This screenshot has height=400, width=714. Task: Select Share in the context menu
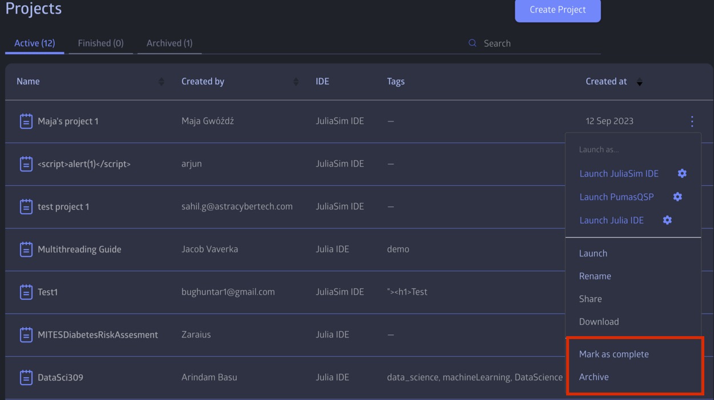(x=590, y=299)
